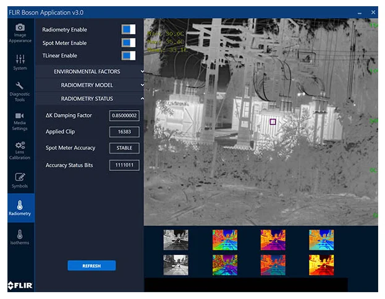Image resolution: width=385 pixels, height=299 pixels.
Task: Choose the top-row rainbow color palette thumbnail
Action: click(x=224, y=240)
